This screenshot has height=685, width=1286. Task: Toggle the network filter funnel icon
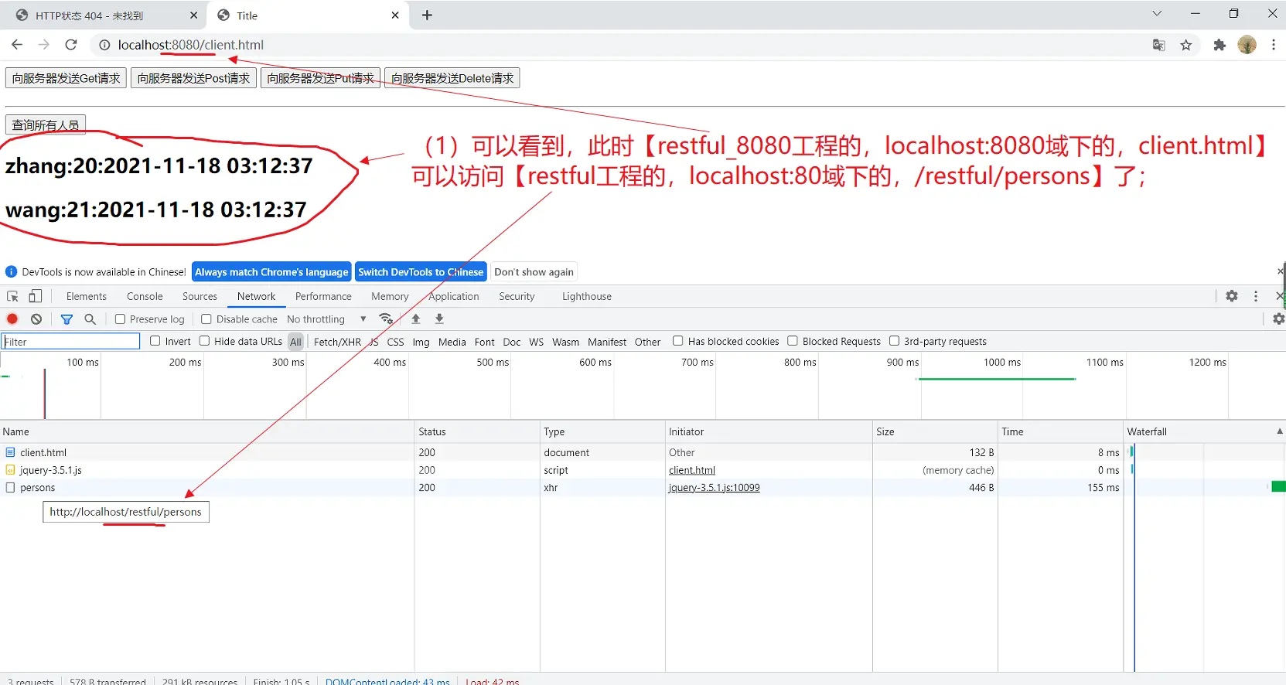(x=67, y=319)
